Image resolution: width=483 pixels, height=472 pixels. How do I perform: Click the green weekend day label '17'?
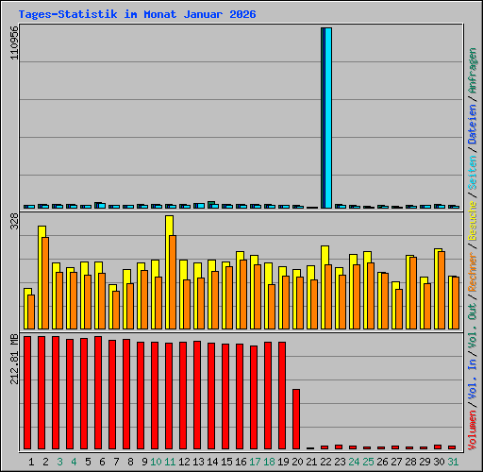pyautogui.click(x=255, y=462)
